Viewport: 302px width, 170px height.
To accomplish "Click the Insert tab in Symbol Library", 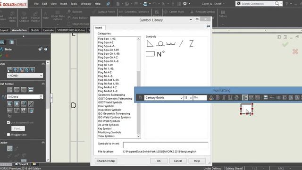I will 99,27.
